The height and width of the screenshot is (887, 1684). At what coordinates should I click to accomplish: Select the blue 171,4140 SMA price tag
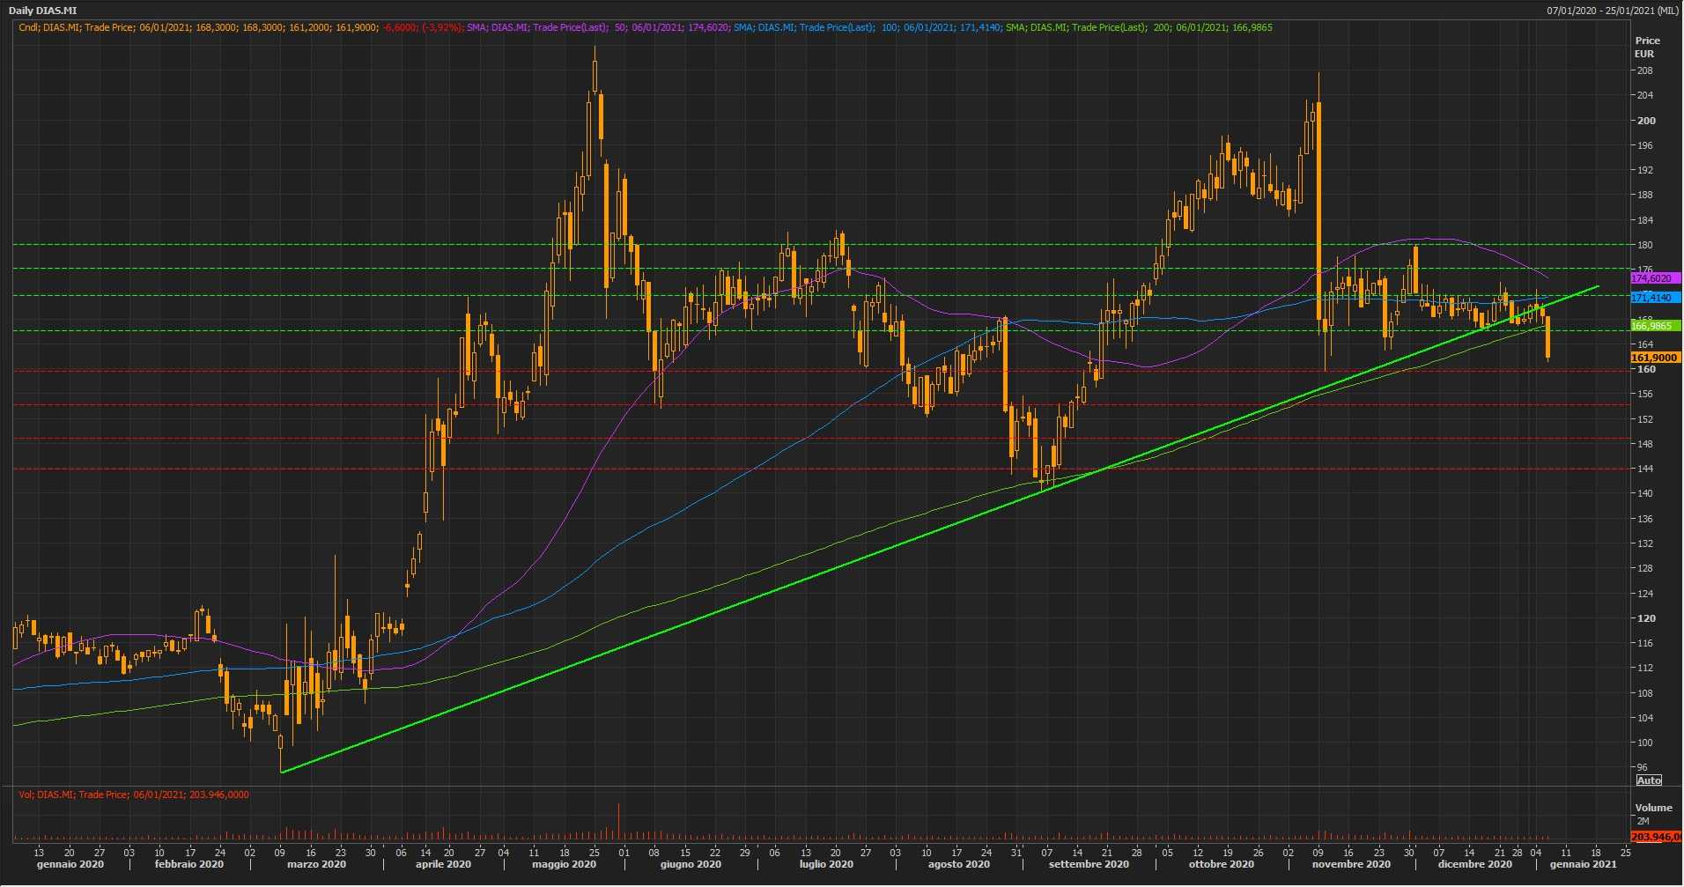click(1654, 298)
